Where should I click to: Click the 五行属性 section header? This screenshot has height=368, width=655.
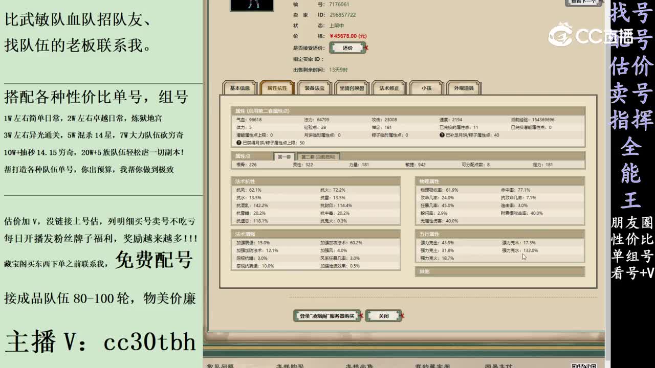click(499, 234)
